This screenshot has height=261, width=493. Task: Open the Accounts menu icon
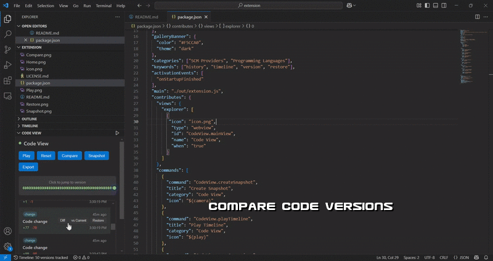[7, 232]
